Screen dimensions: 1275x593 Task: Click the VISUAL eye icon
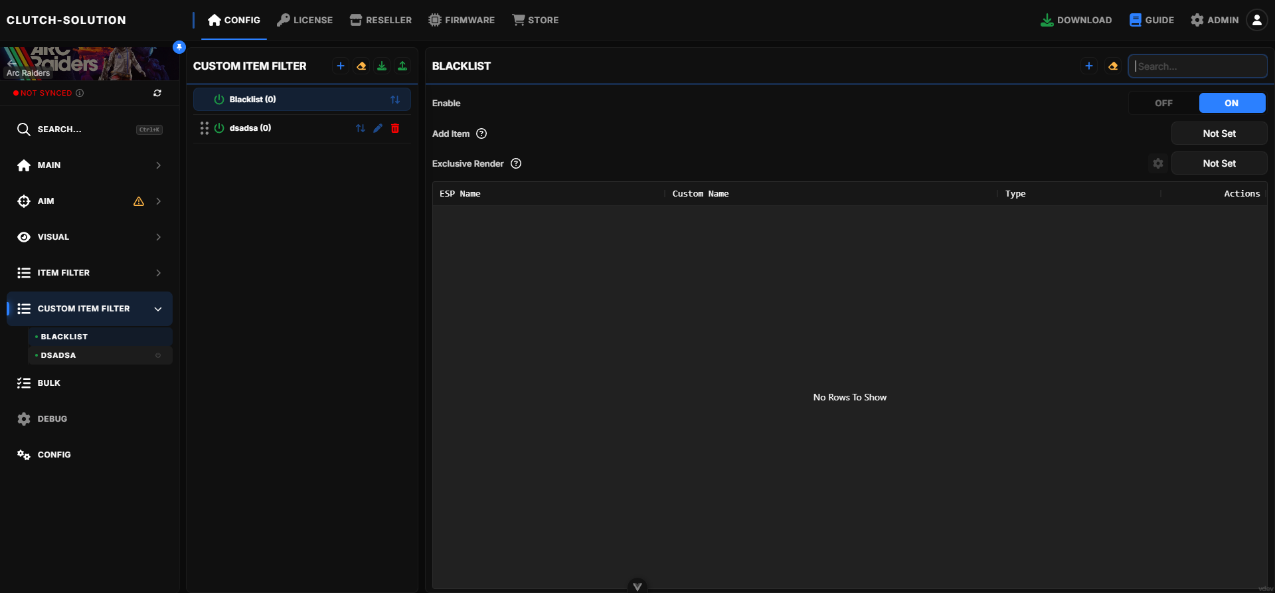point(24,237)
